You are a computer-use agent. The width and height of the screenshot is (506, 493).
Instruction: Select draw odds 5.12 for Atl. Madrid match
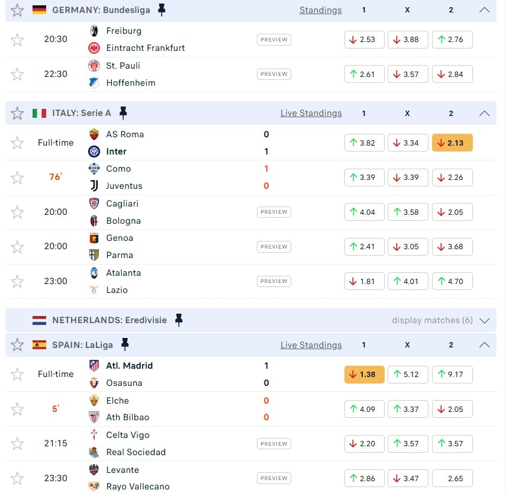coord(408,374)
